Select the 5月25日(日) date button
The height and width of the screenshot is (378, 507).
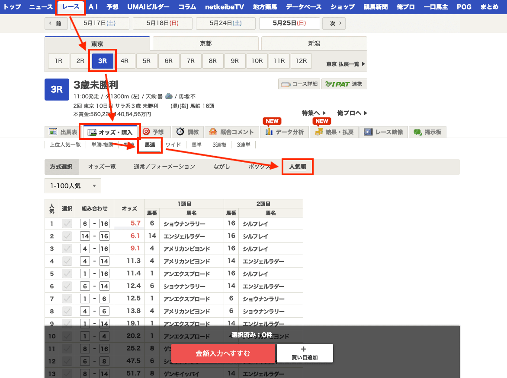coord(289,23)
